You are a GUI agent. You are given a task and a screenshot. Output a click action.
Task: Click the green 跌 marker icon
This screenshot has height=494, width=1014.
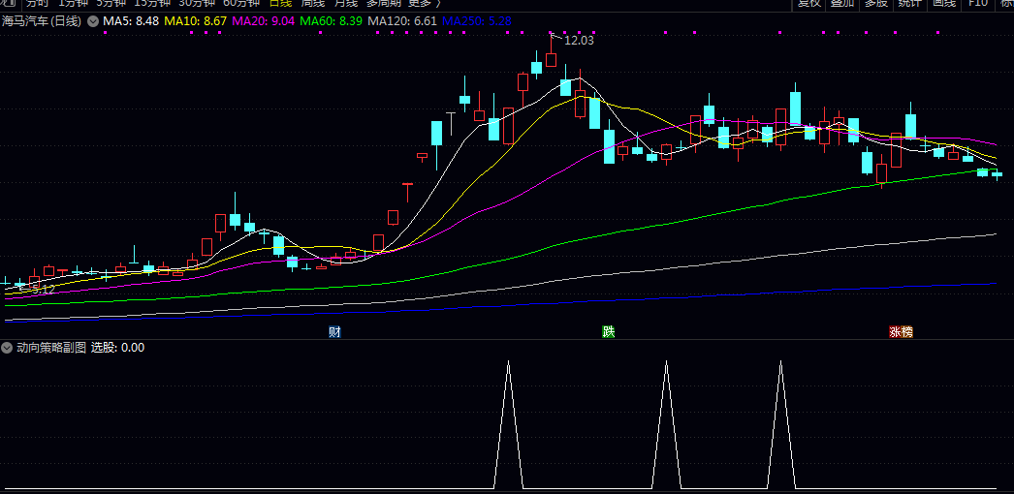609,332
